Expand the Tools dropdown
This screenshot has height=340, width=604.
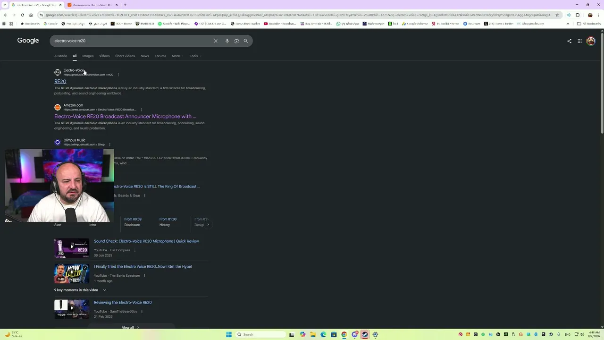point(195,56)
